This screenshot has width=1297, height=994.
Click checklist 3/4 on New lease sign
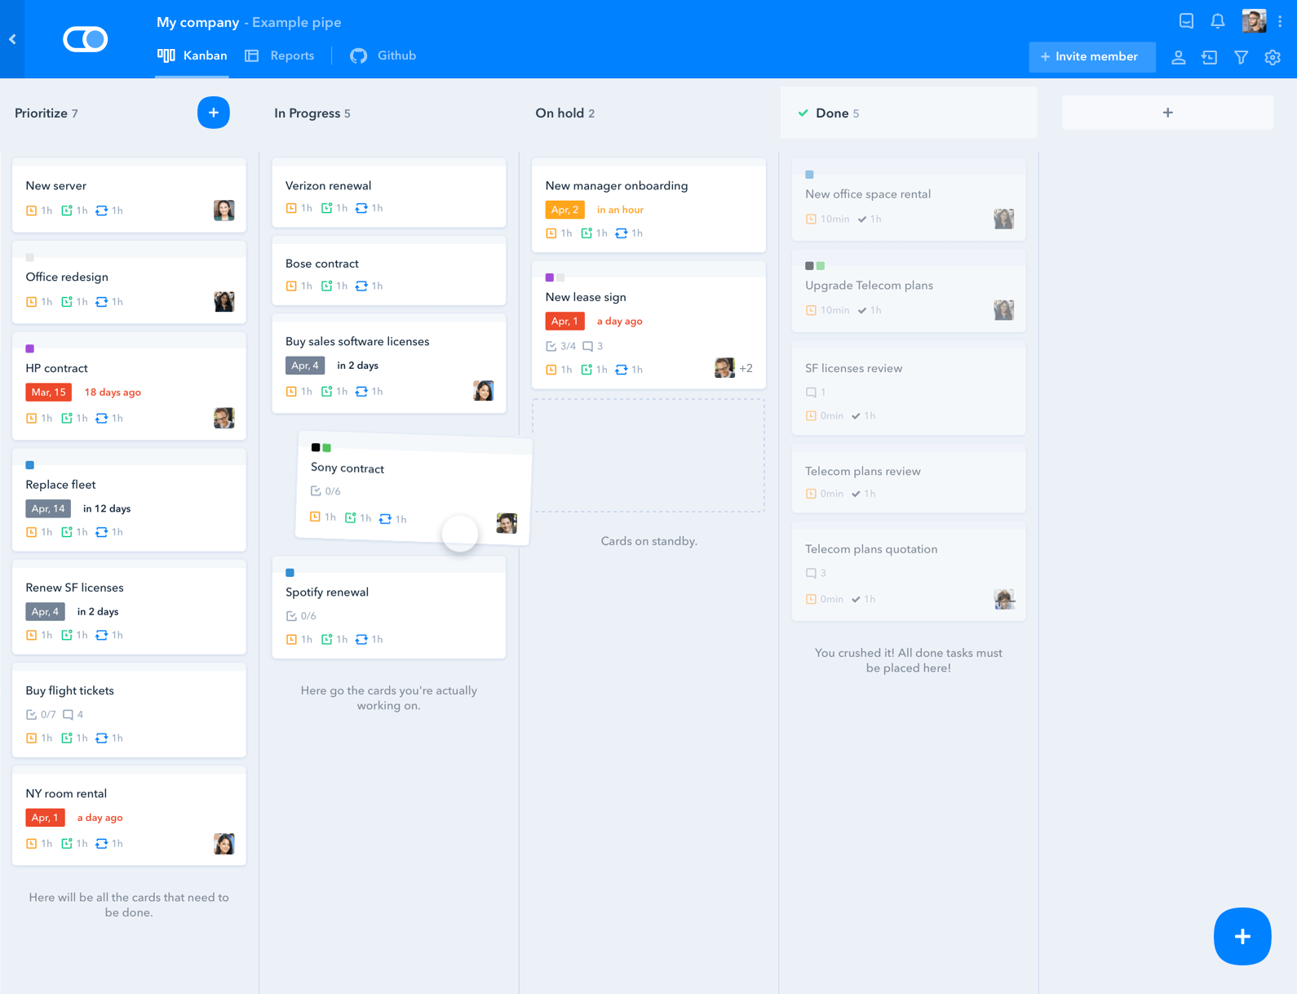coord(560,346)
